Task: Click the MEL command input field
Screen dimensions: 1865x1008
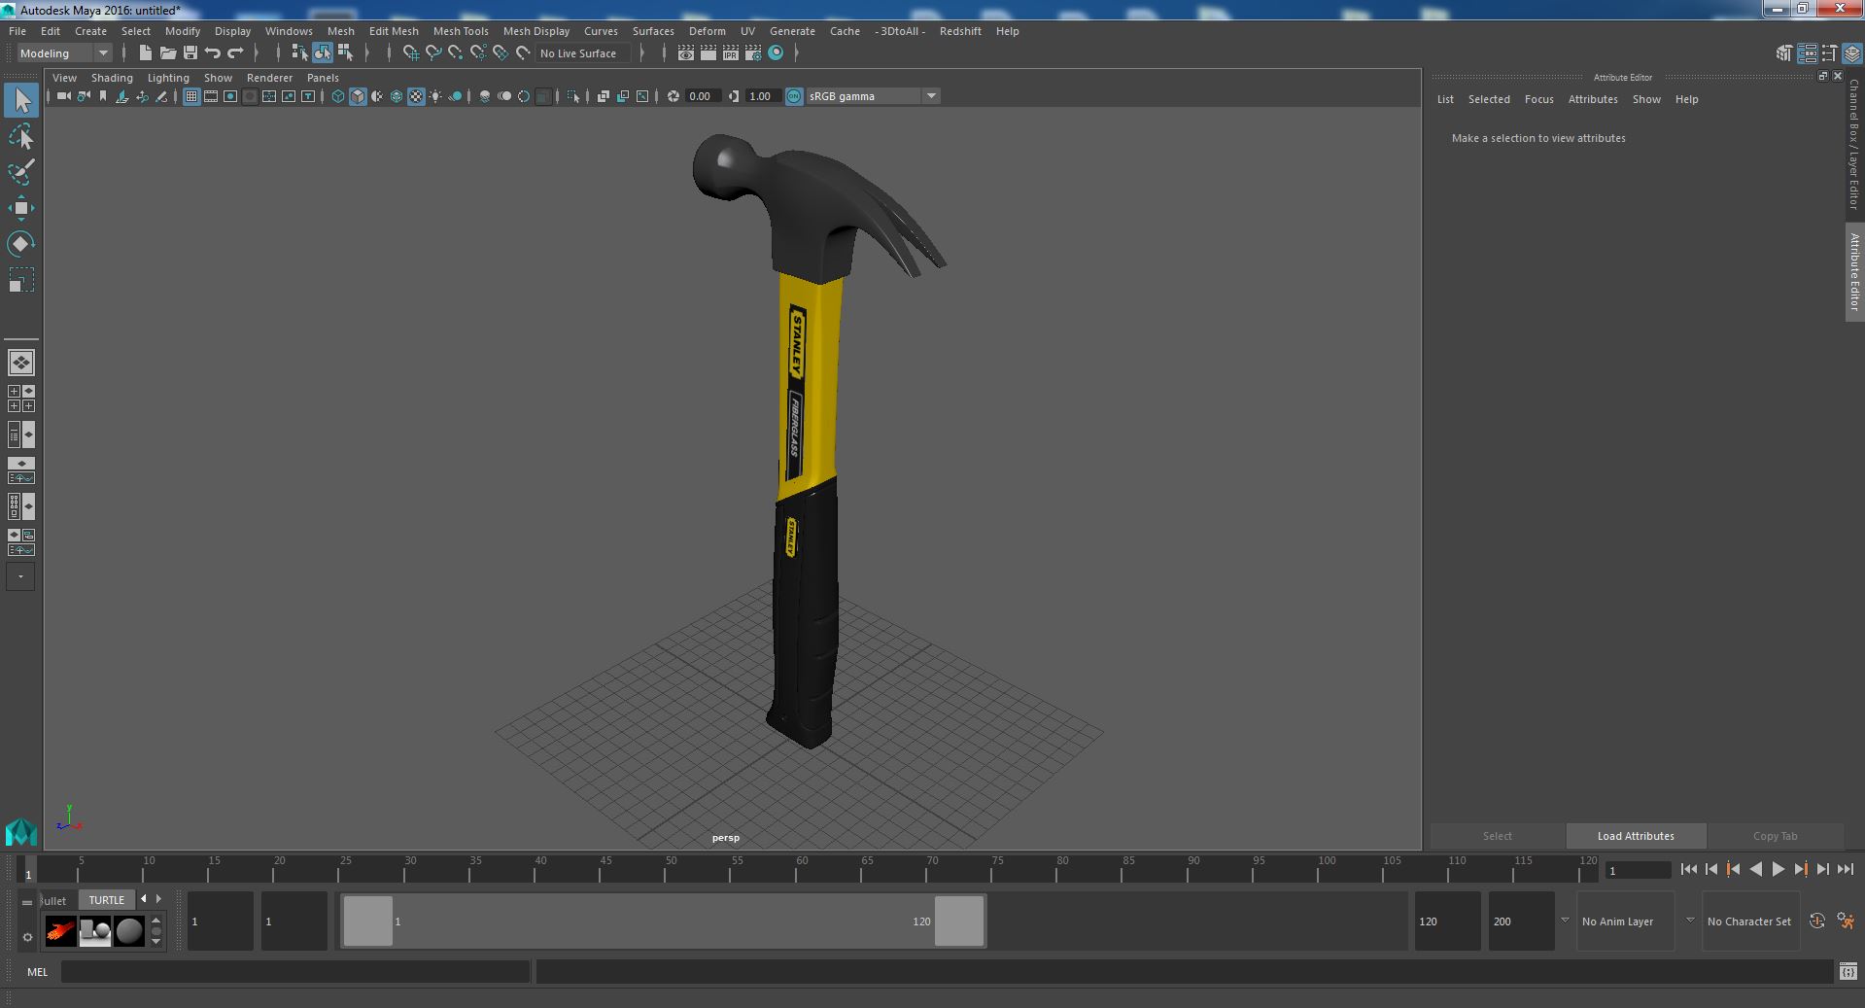Action: 295,971
